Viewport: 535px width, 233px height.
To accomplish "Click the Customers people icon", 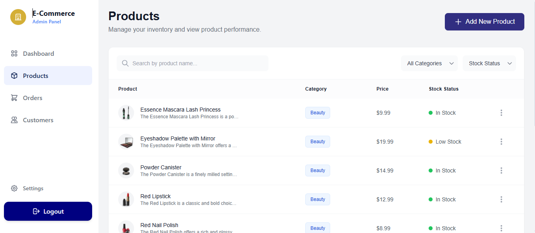I will (14, 120).
